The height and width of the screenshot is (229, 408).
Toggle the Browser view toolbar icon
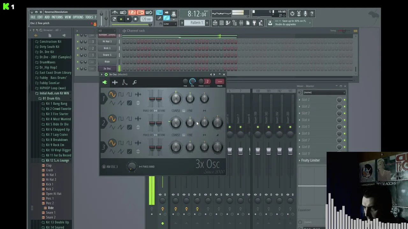[x=235, y=23]
